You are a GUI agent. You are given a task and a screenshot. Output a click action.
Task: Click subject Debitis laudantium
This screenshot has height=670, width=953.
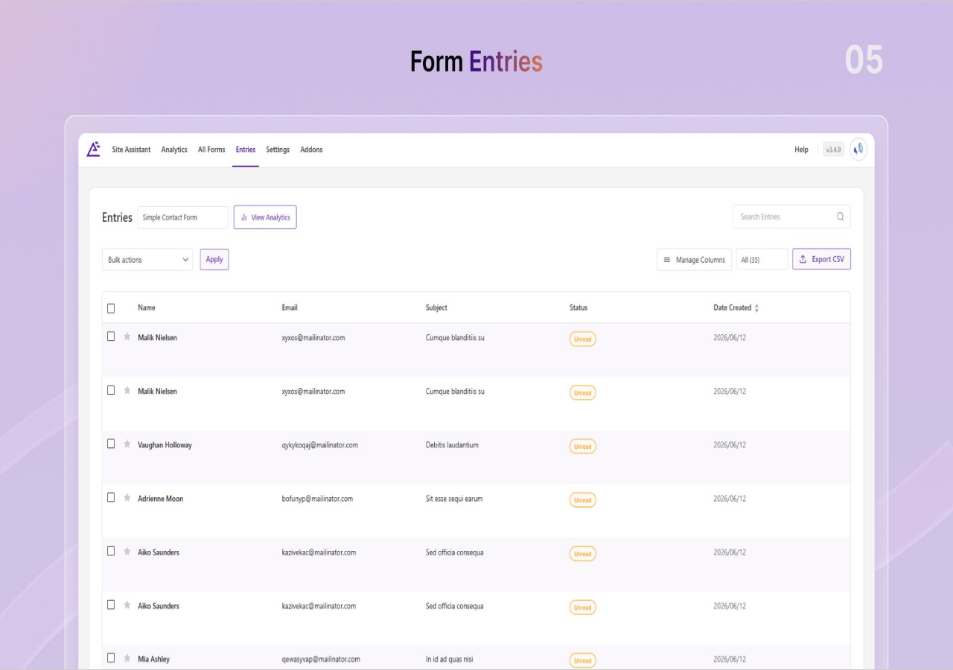coord(452,445)
